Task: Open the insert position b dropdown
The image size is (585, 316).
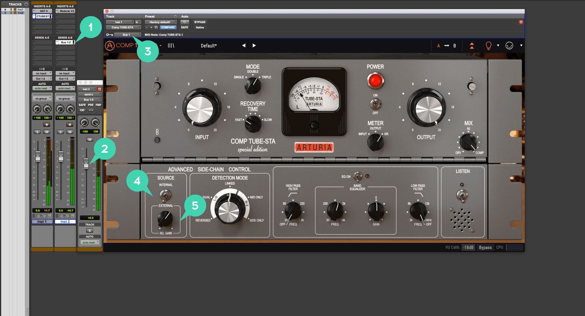Action: (x=138, y=22)
